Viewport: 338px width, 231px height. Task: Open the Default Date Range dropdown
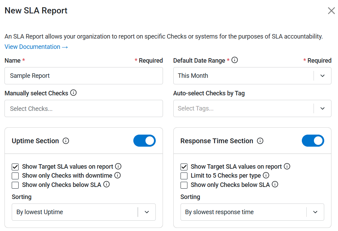[252, 75]
